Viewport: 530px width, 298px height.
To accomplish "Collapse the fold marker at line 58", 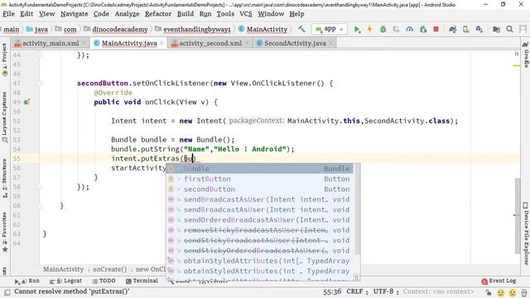I will [39, 187].
